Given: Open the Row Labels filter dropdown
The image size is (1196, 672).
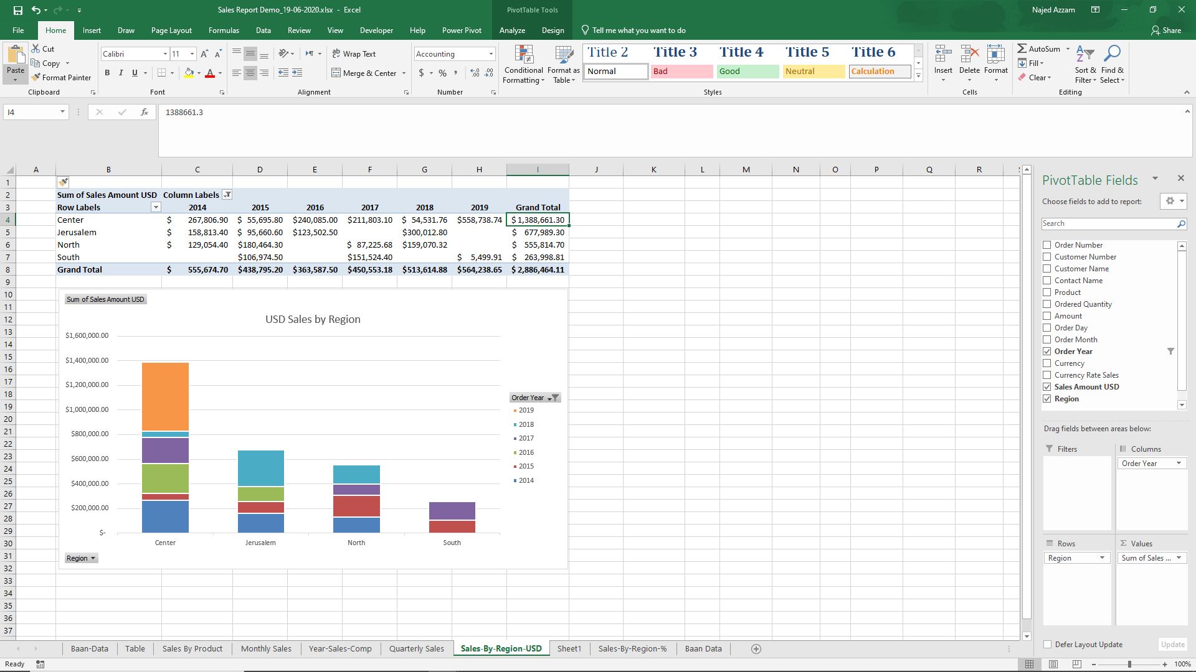Looking at the screenshot, I should [156, 207].
